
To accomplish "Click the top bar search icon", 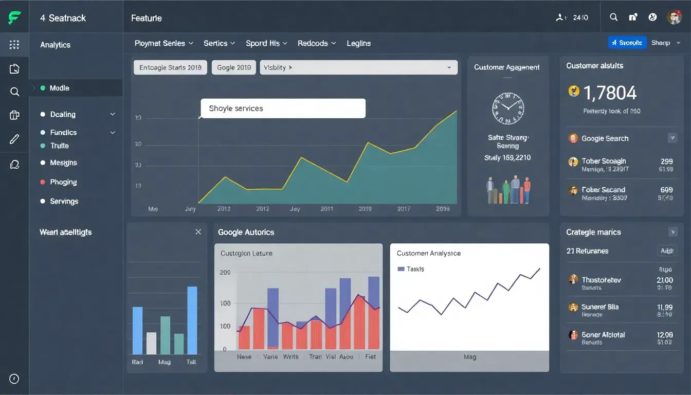I will tap(613, 17).
